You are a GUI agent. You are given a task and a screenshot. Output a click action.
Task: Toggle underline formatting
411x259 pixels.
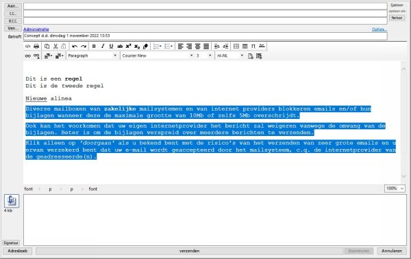111,46
